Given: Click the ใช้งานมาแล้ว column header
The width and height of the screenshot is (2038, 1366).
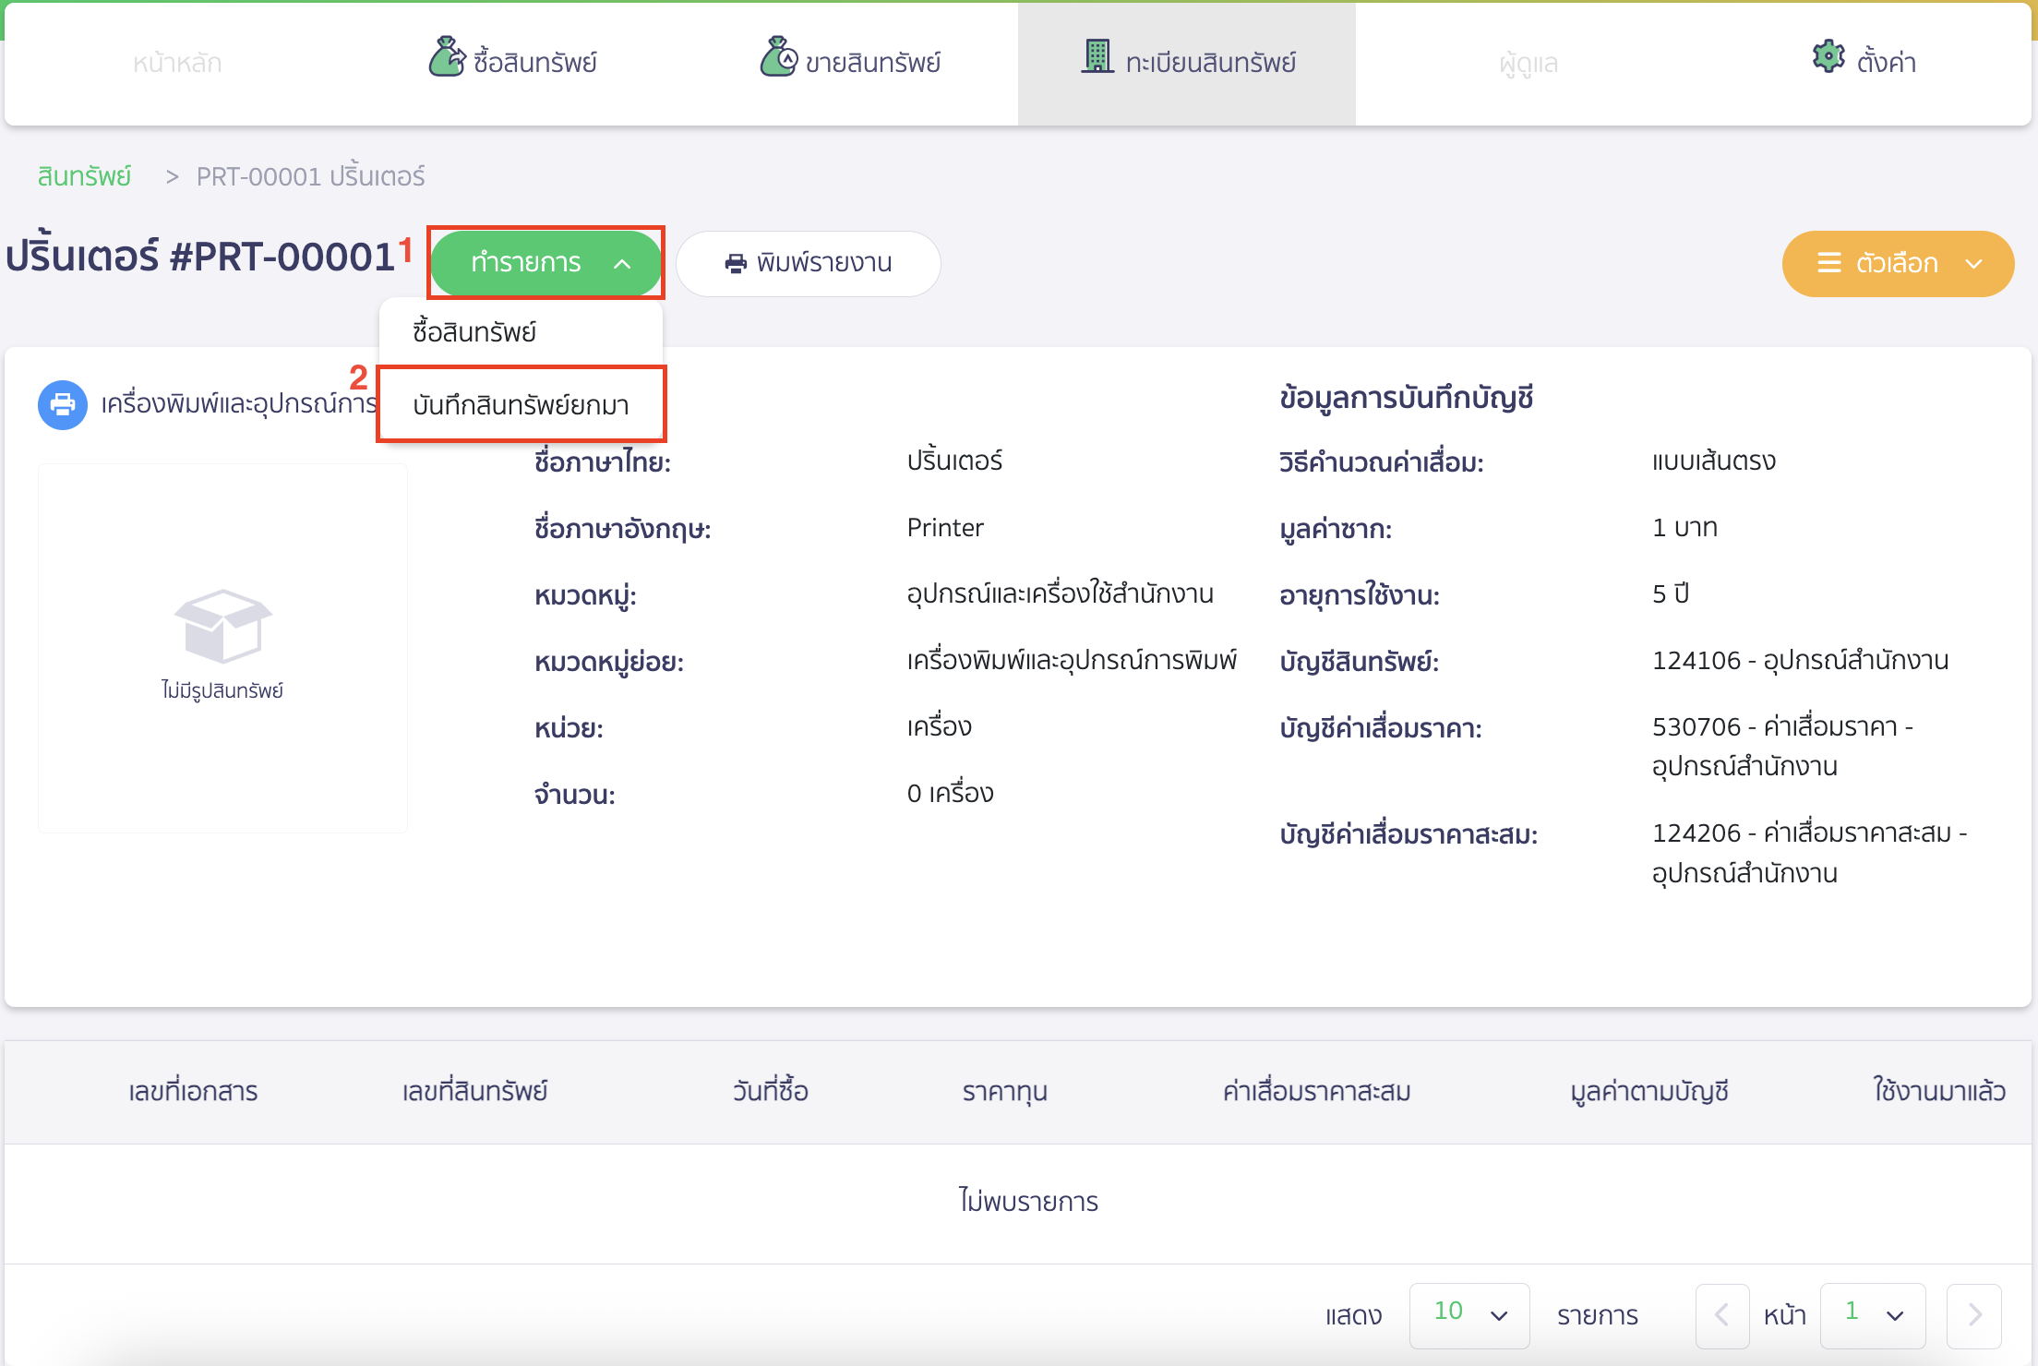Looking at the screenshot, I should tap(1939, 1092).
